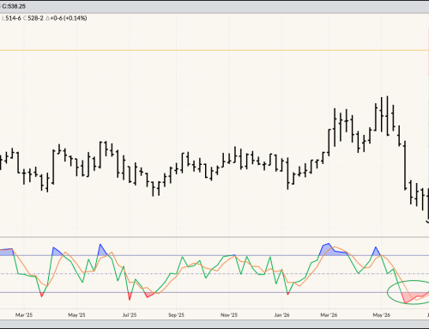Click the C528-2 close value
Screen dimensions: 429x329
[x=33, y=18]
